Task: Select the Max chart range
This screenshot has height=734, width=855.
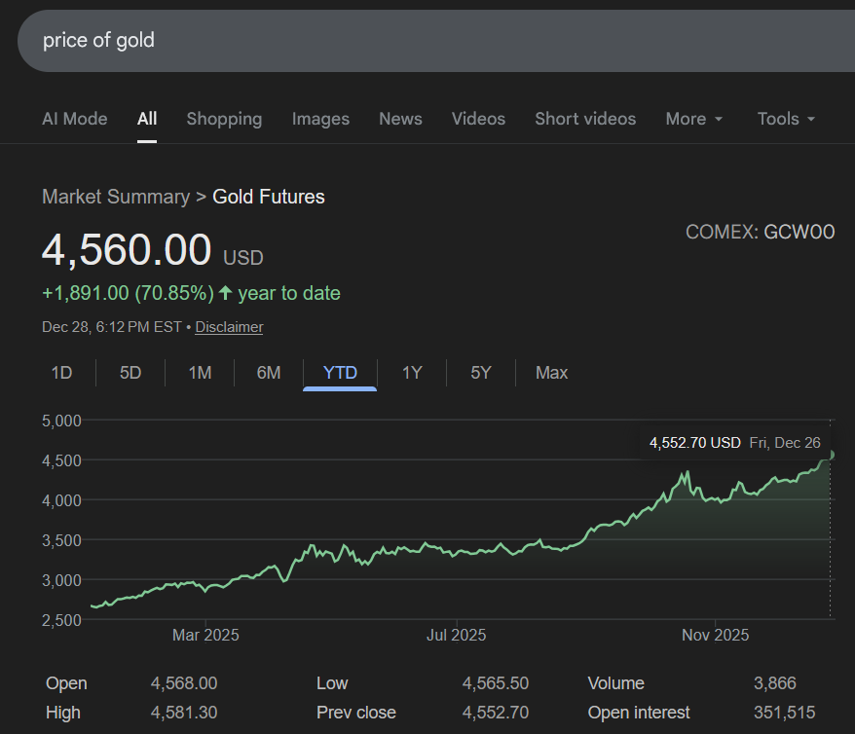Action: 551,373
